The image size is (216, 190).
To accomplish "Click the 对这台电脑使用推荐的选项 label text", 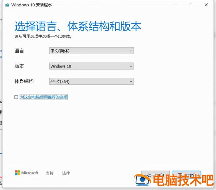I will pos(44,97).
